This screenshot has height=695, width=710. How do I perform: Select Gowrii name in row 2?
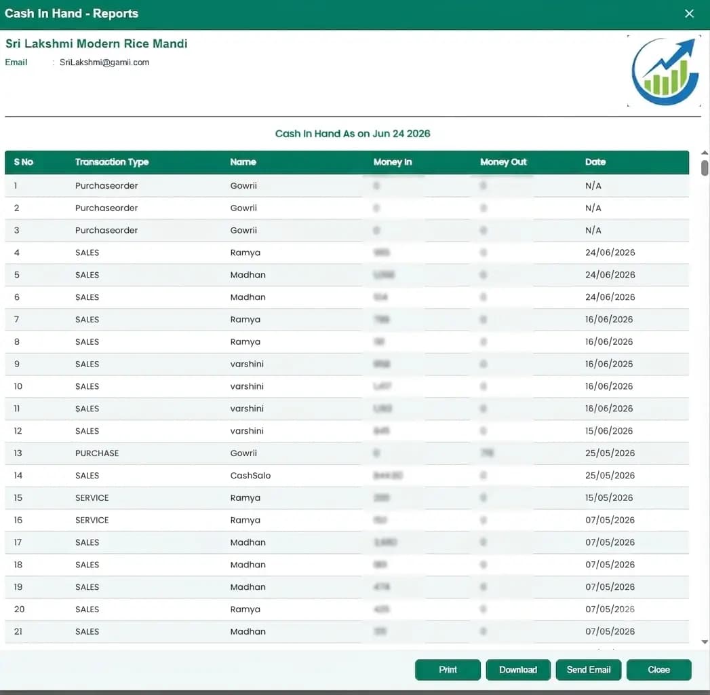click(243, 208)
